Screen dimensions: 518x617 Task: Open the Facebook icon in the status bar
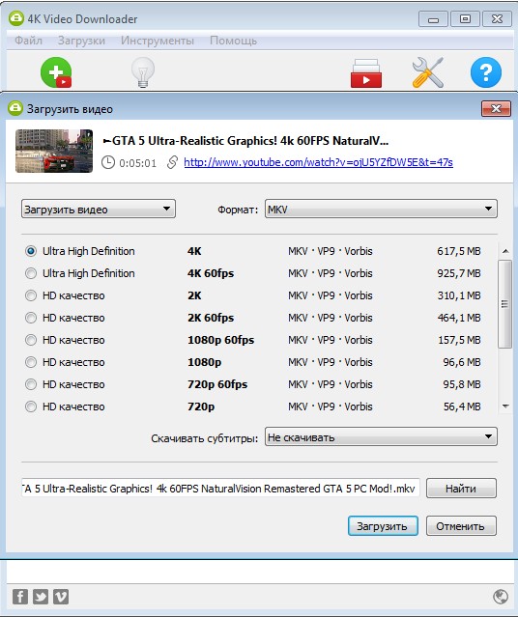pyautogui.click(x=20, y=597)
